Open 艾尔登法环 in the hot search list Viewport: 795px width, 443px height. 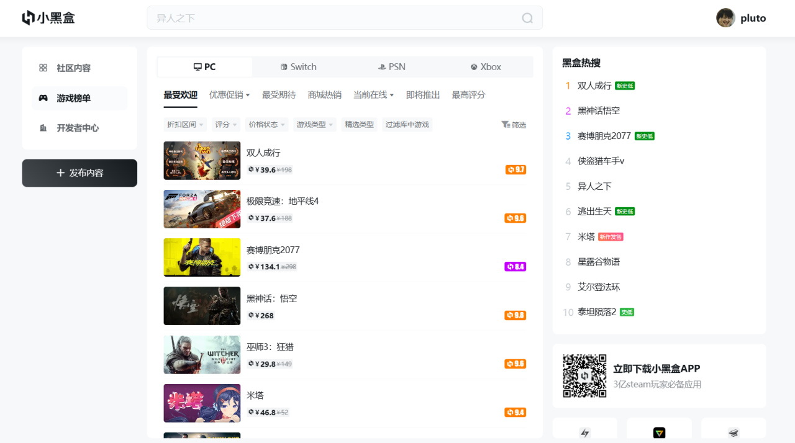click(599, 287)
